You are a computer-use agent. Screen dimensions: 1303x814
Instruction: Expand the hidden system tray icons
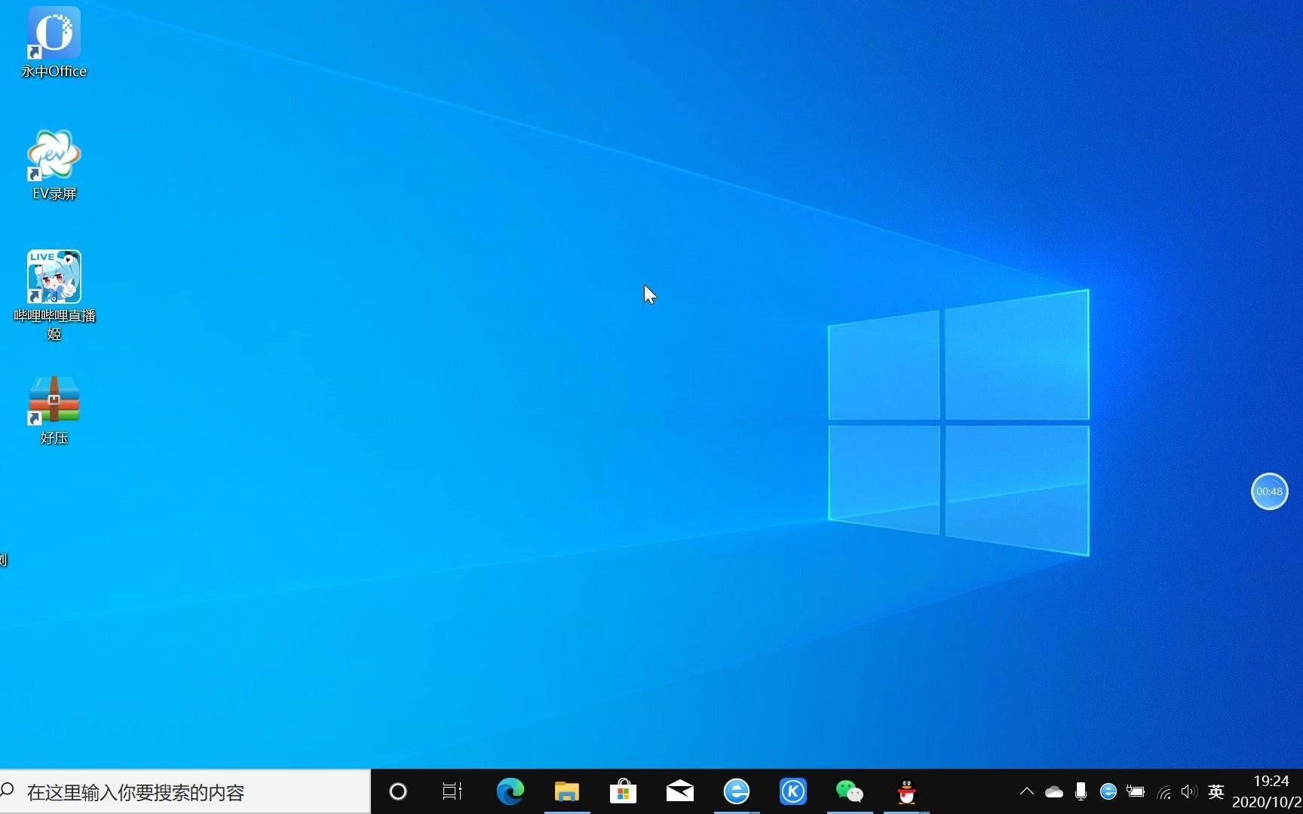coord(1026,791)
